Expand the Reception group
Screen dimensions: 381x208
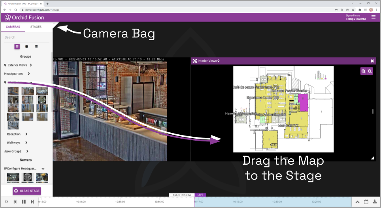click(x=26, y=134)
